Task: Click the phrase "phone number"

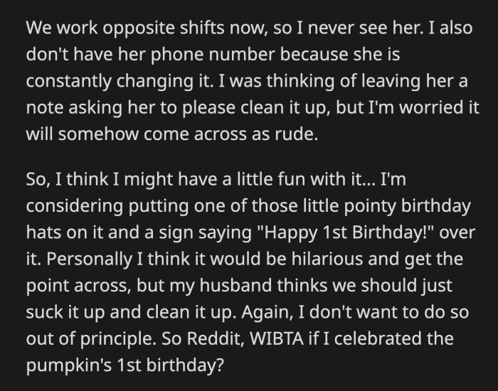Action: [x=213, y=55]
